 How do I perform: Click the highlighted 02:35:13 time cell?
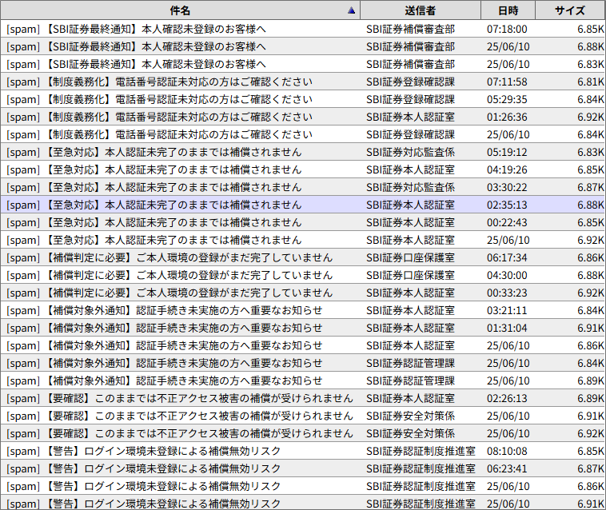[507, 205]
